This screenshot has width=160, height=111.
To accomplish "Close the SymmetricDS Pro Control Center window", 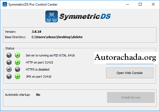I will point(153,5).
